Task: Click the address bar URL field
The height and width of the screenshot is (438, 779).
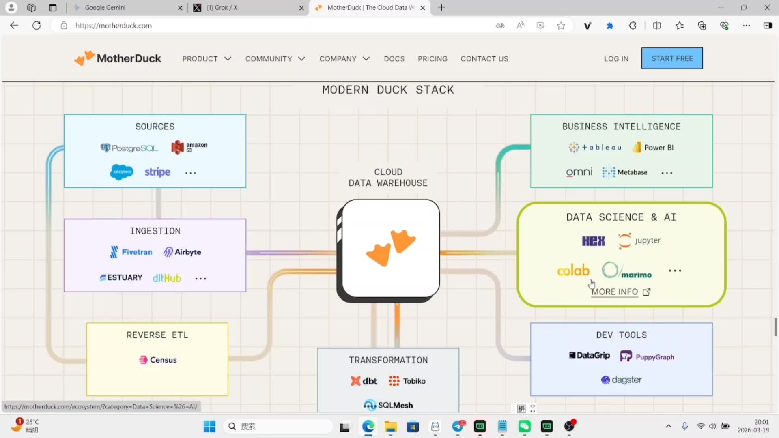Action: 243,26
